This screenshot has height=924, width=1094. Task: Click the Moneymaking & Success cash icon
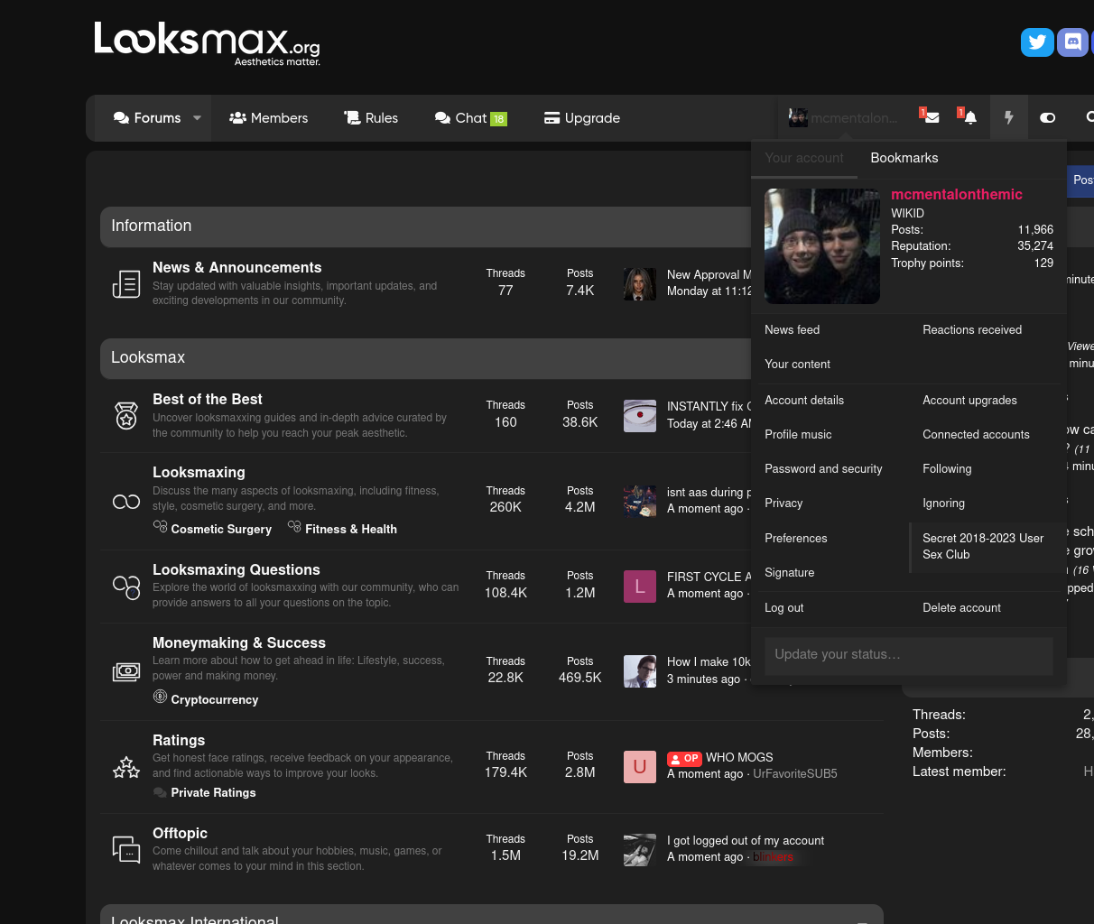click(126, 671)
